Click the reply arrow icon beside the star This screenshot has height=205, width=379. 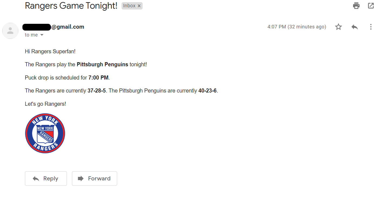(355, 27)
